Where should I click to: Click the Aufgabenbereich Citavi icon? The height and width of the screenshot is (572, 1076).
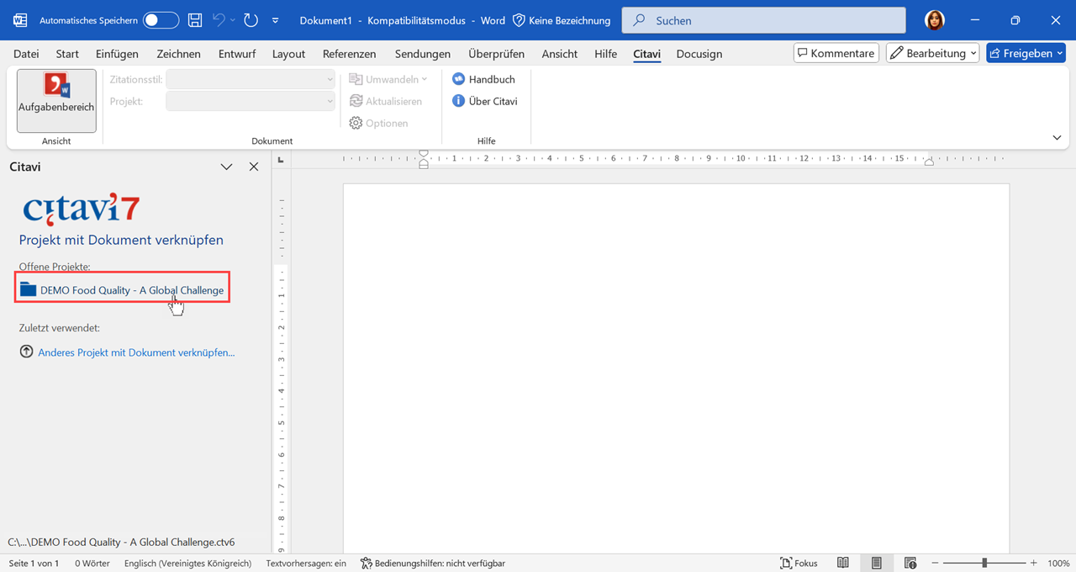pos(56,87)
